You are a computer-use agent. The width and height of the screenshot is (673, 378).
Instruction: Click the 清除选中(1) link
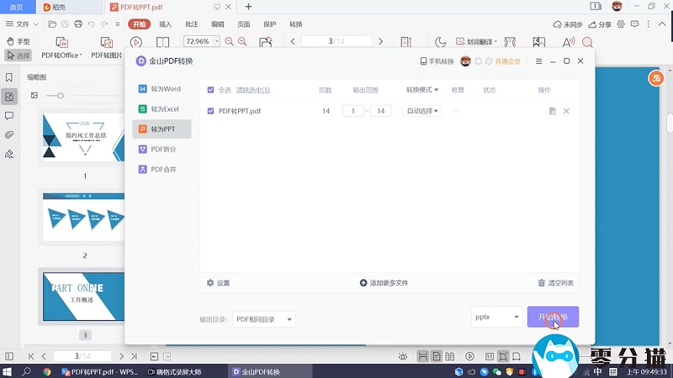[x=253, y=90]
